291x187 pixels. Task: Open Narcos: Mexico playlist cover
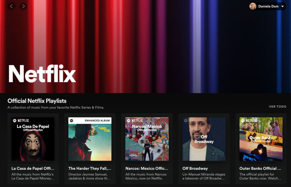pos(147,139)
